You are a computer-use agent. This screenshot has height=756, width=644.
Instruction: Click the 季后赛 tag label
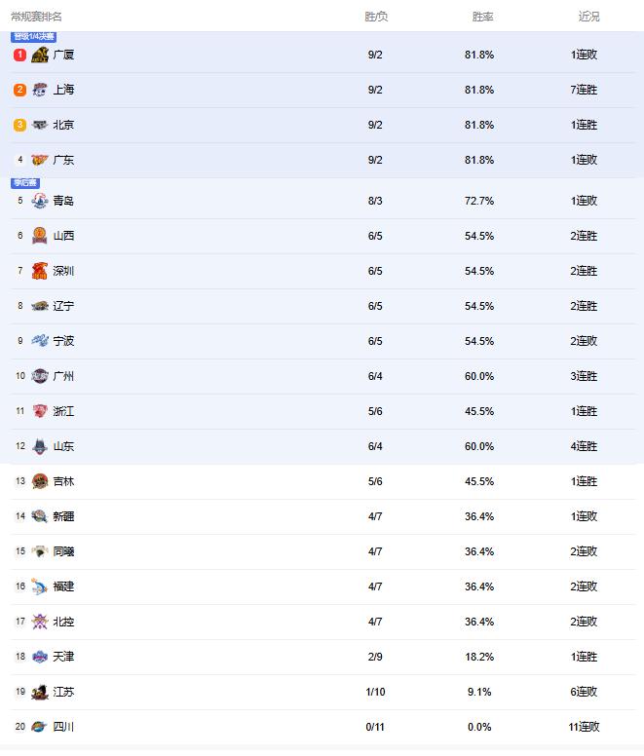coord(25,183)
